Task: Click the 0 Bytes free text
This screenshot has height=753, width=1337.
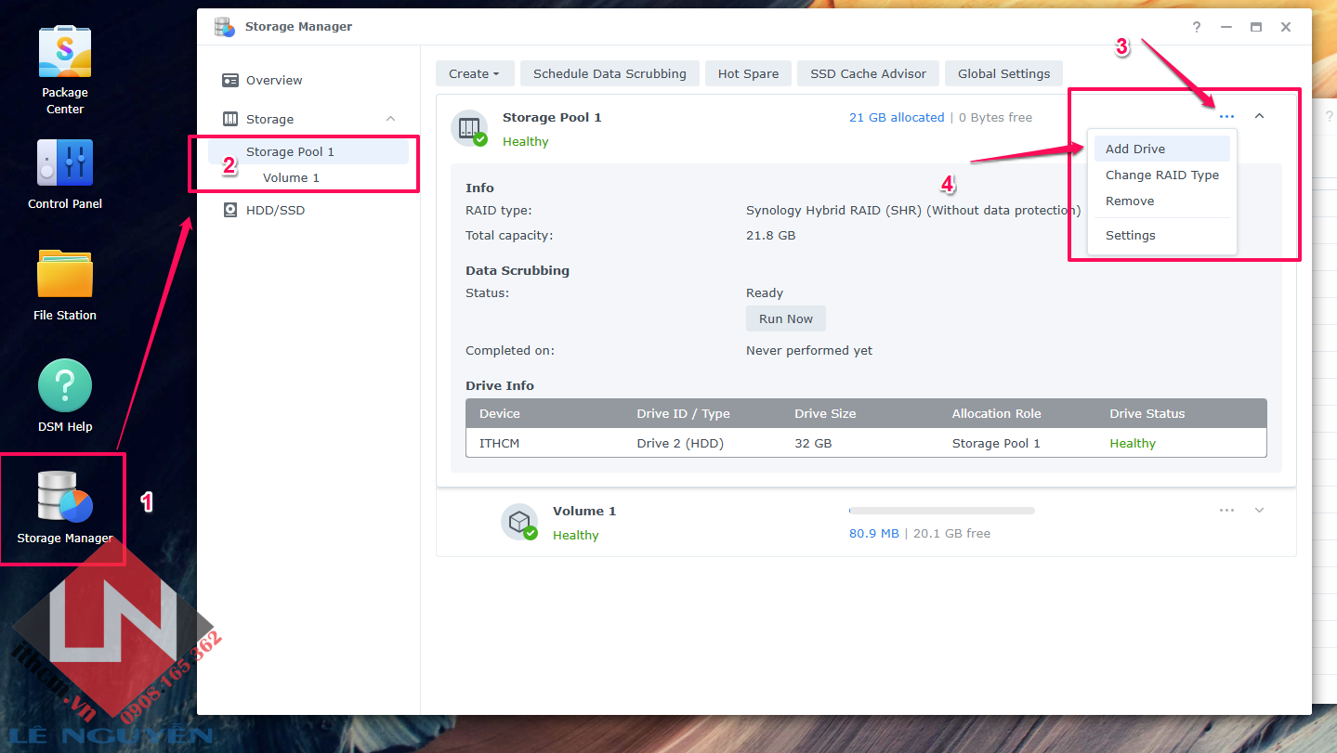Action: 995,118
